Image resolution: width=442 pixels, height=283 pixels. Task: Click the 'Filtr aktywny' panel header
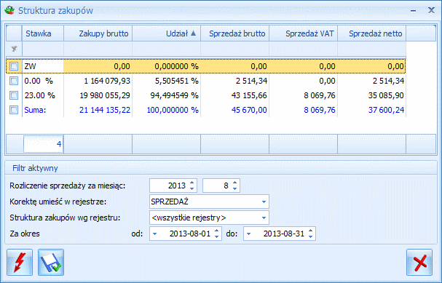point(221,168)
